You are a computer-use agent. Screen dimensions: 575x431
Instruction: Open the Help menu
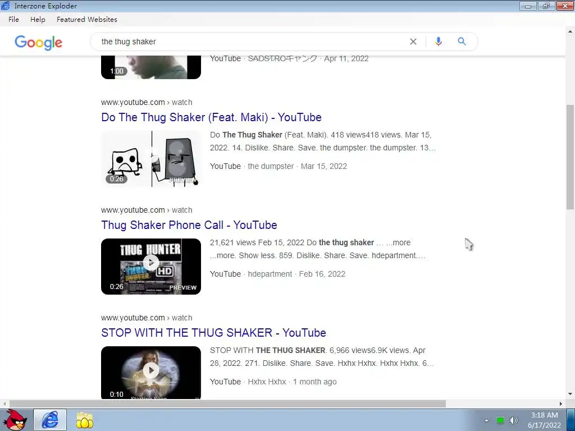[x=38, y=20]
